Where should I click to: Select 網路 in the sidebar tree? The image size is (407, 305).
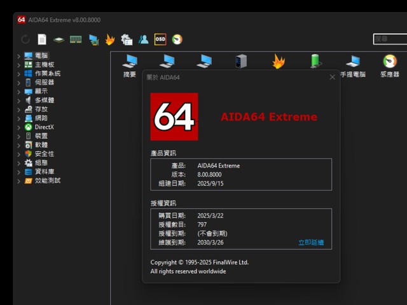point(41,118)
